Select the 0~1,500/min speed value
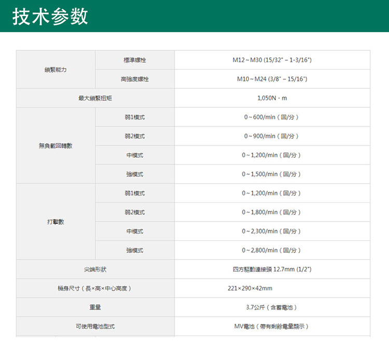 272,174
